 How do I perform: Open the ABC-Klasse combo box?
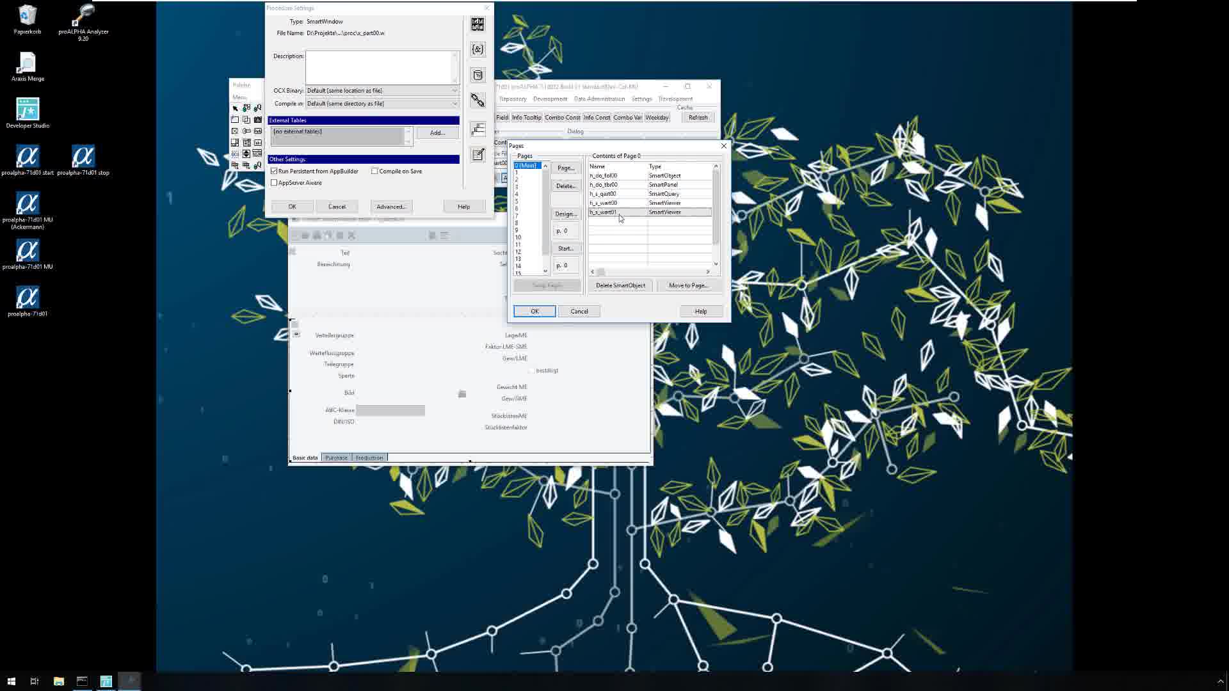coord(390,410)
